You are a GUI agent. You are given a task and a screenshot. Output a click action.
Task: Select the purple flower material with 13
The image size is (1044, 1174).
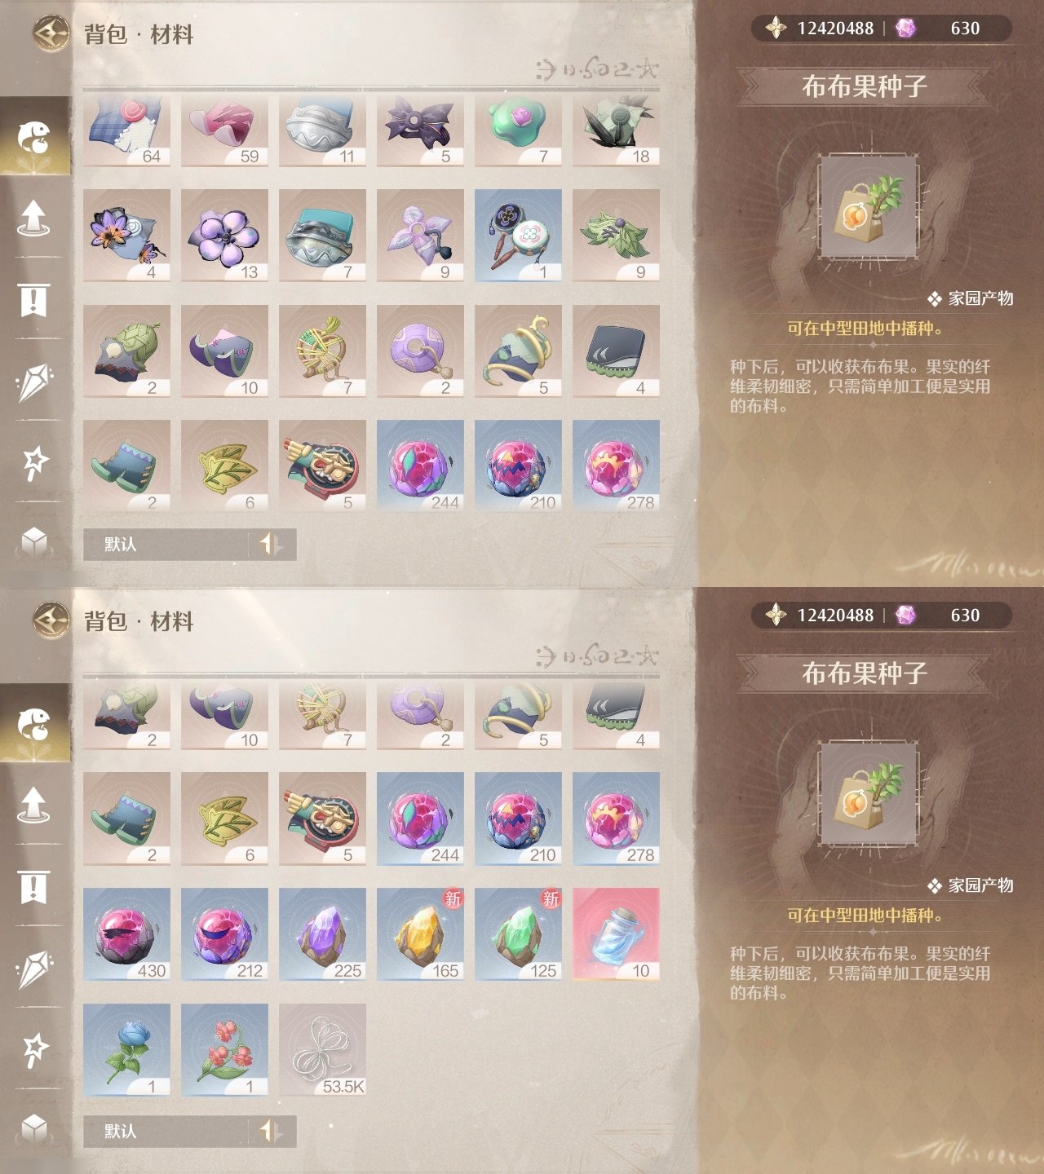coord(224,236)
